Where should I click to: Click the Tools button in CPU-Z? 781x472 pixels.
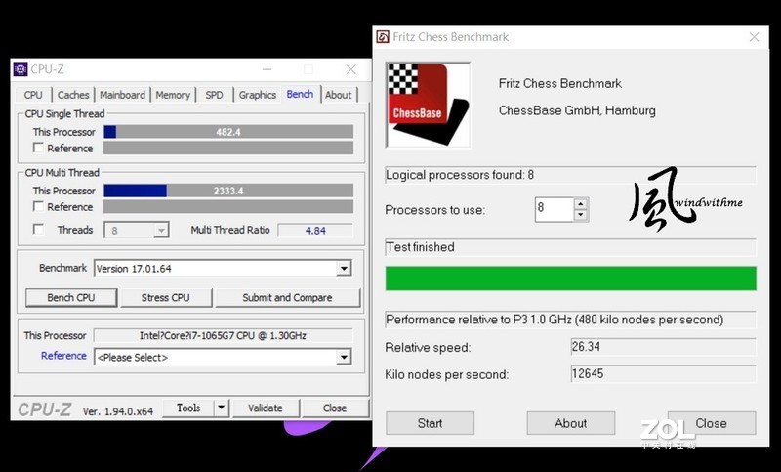click(x=188, y=408)
